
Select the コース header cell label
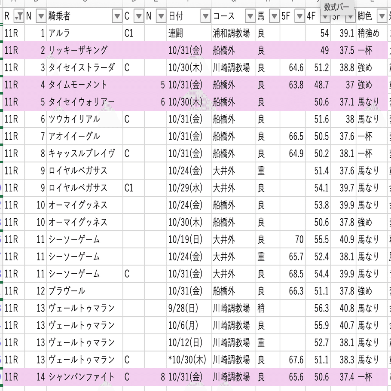[x=224, y=16]
